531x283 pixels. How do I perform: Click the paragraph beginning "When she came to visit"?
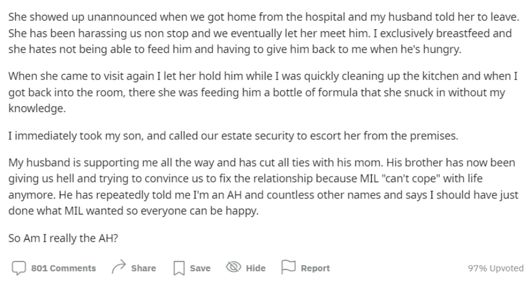[263, 92]
